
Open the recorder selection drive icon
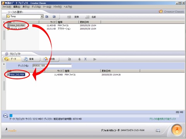(x=158, y=131)
